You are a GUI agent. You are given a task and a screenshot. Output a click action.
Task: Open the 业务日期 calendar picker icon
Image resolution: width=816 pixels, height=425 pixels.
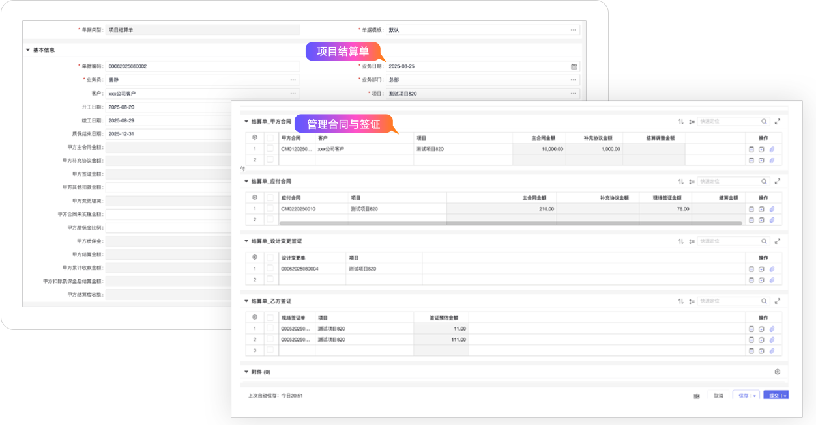[x=574, y=66]
